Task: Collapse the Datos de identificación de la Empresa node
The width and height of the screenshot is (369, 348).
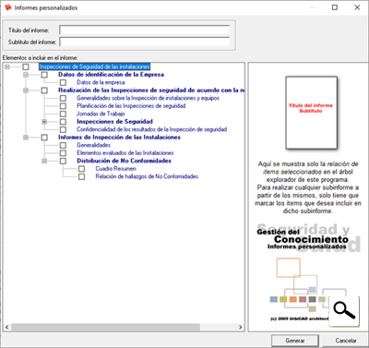Action: coord(26,75)
